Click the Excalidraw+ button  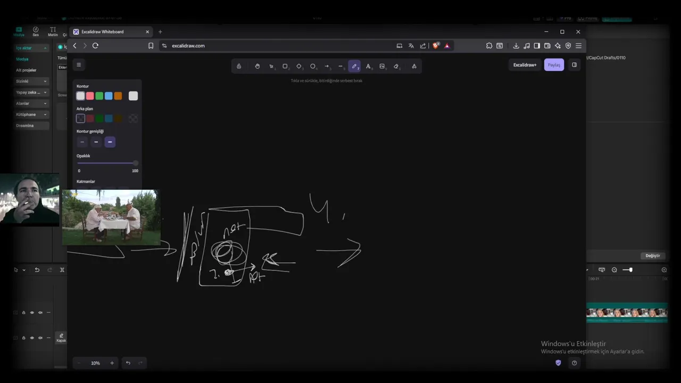pyautogui.click(x=525, y=65)
